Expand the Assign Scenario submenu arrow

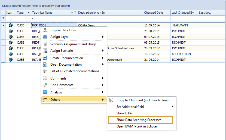(103, 51)
